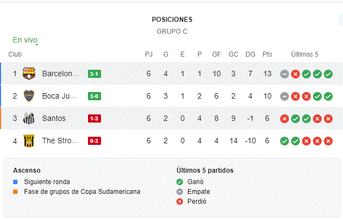
Task: Select Boca Juniors' live 3-0 score badge
Action: click(94, 96)
